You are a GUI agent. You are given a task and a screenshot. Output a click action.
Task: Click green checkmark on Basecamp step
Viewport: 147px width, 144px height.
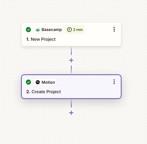(28, 30)
